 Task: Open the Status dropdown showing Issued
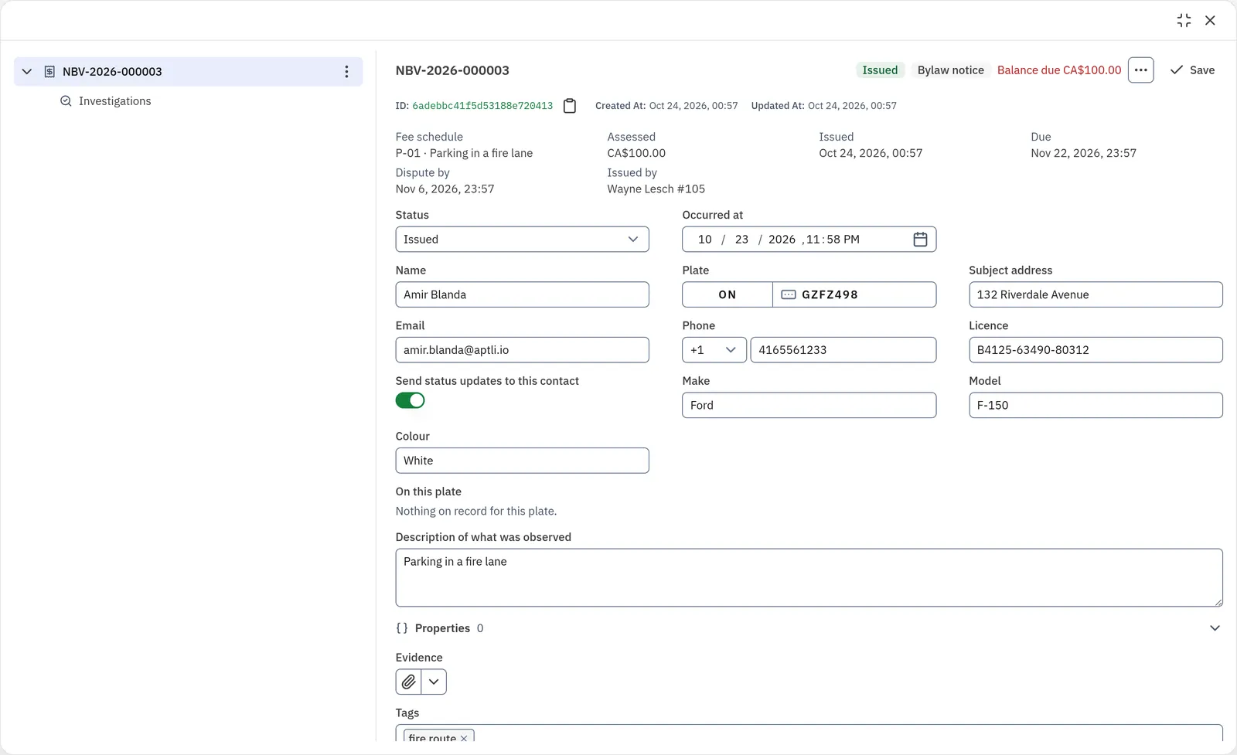[x=522, y=240]
